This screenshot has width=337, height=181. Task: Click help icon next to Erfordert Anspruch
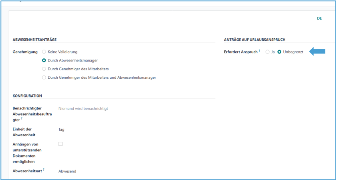click(260, 51)
